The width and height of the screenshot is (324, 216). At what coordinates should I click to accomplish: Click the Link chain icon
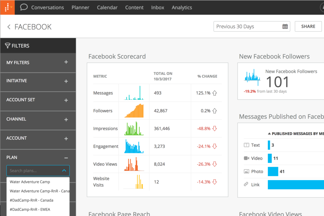[247, 184]
